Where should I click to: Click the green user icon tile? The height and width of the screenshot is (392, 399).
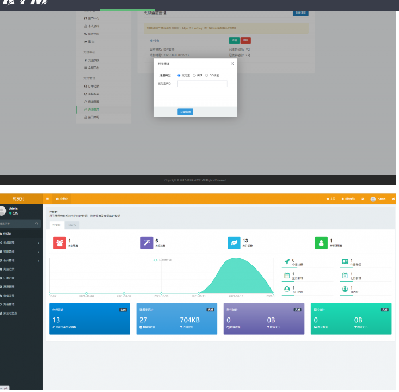coord(321,243)
